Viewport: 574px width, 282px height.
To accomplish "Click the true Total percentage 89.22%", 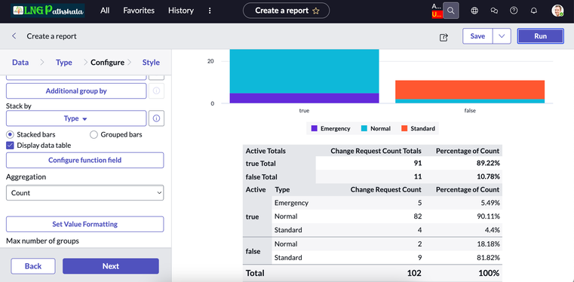I will [x=487, y=164].
